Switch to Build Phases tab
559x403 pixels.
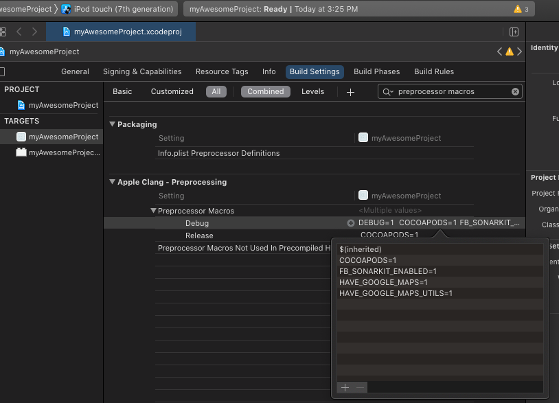pyautogui.click(x=376, y=71)
